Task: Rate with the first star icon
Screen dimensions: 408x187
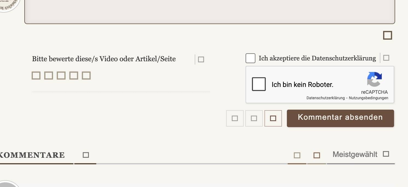Action: [x=36, y=75]
